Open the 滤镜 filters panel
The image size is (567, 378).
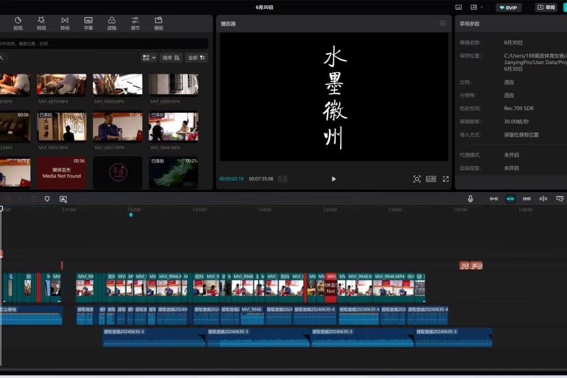pyautogui.click(x=111, y=23)
